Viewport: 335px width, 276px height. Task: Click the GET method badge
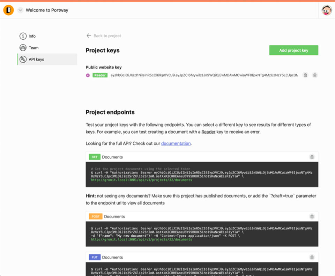(95, 157)
